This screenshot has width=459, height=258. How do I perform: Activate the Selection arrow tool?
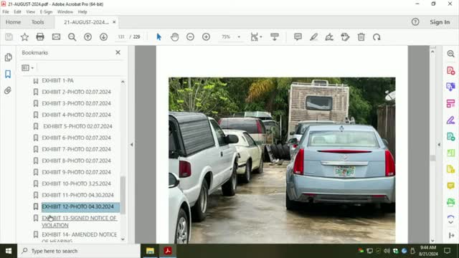pos(159,37)
